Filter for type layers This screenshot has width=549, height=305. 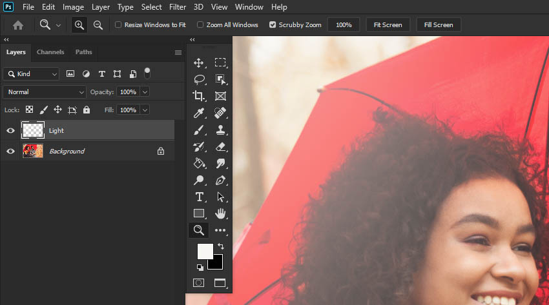(102, 74)
